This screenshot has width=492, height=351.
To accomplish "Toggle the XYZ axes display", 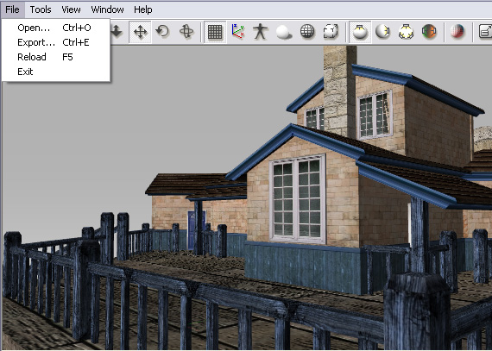I will 238,32.
